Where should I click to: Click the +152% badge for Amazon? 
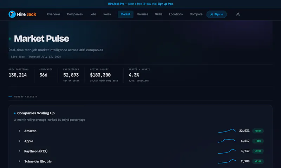[x=258, y=131]
